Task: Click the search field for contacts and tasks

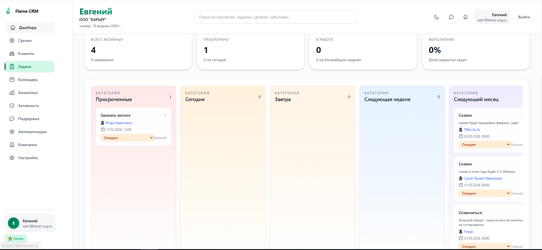Action: (x=275, y=17)
